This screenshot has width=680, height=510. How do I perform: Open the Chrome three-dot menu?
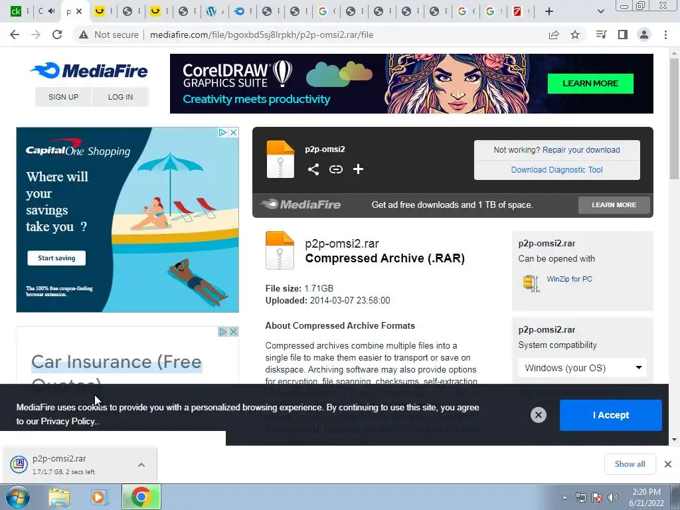[x=665, y=35]
